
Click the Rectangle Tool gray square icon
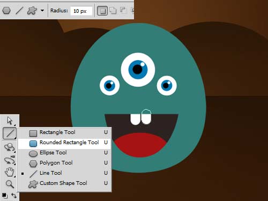pos(33,133)
